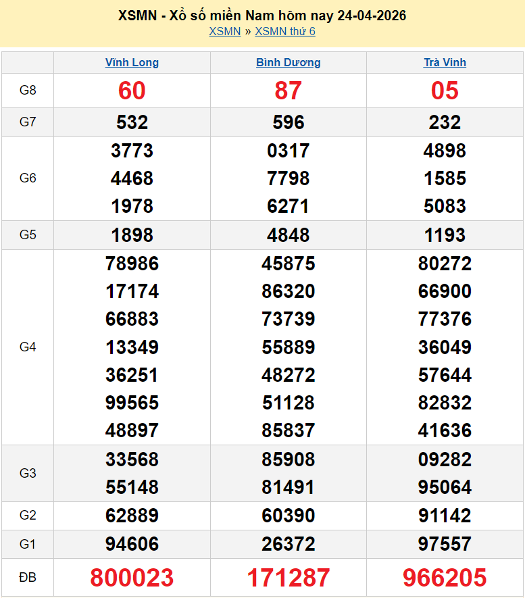Click the G4 row label
This screenshot has width=525, height=598.
[x=28, y=347]
